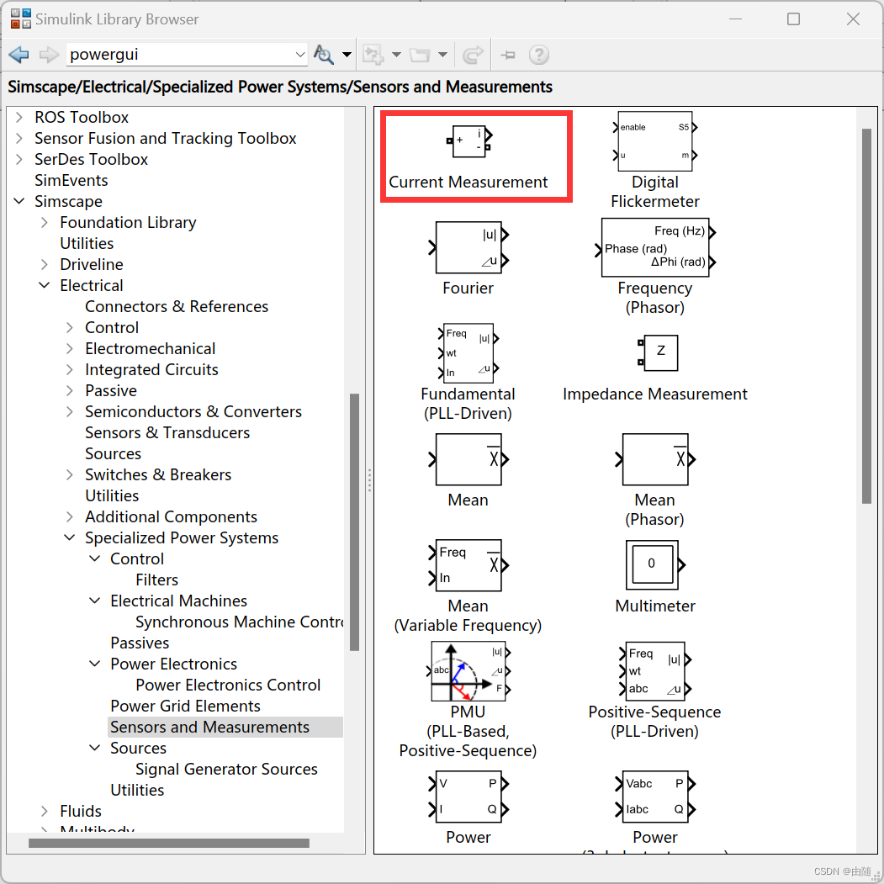
Task: Select the Mean block icon
Action: point(468,459)
